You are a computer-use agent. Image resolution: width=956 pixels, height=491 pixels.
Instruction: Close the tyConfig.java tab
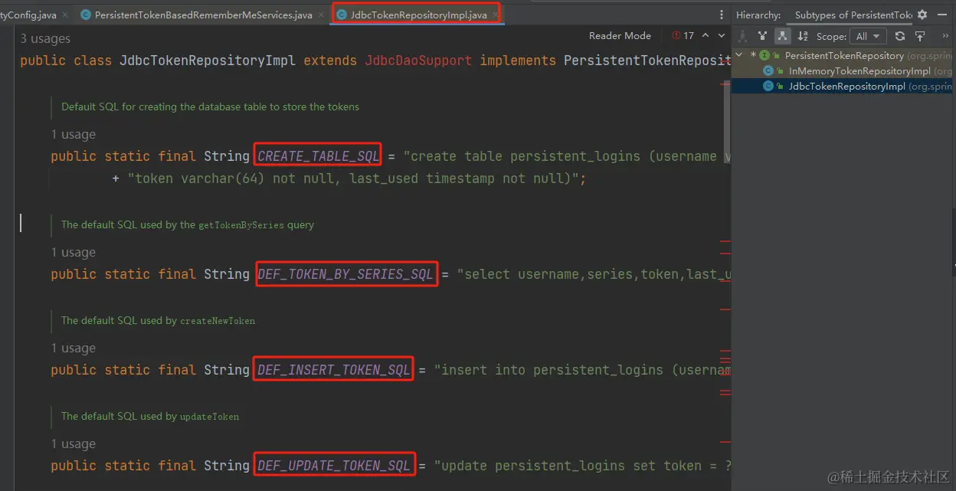[67, 15]
